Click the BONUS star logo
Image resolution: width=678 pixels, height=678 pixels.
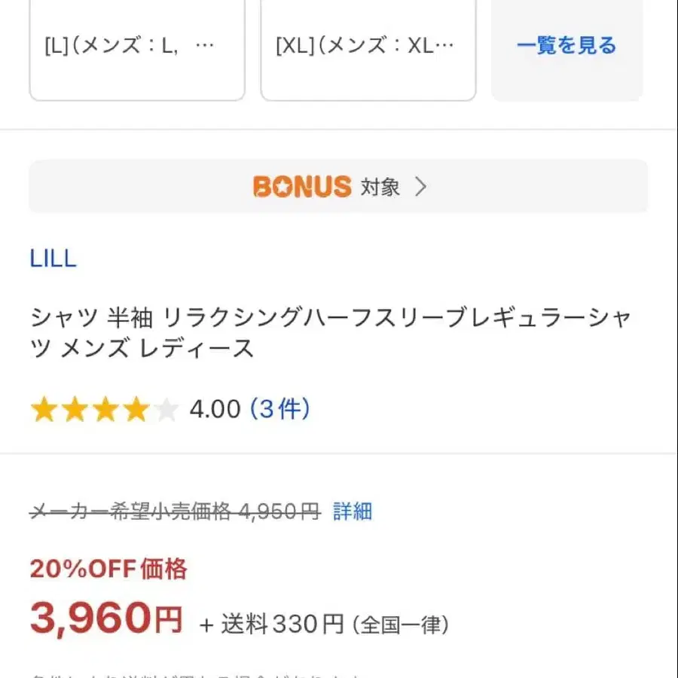[x=302, y=187]
